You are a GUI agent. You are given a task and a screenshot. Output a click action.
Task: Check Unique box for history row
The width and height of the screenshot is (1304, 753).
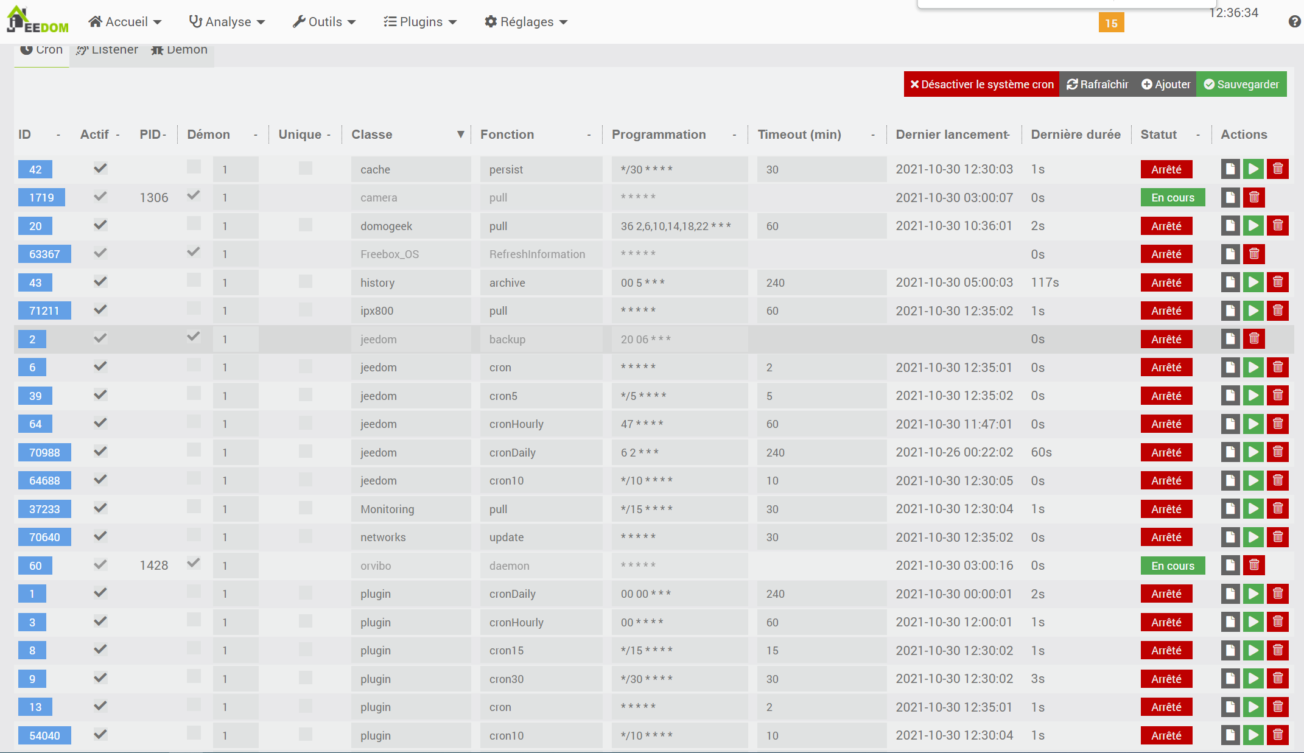click(306, 281)
